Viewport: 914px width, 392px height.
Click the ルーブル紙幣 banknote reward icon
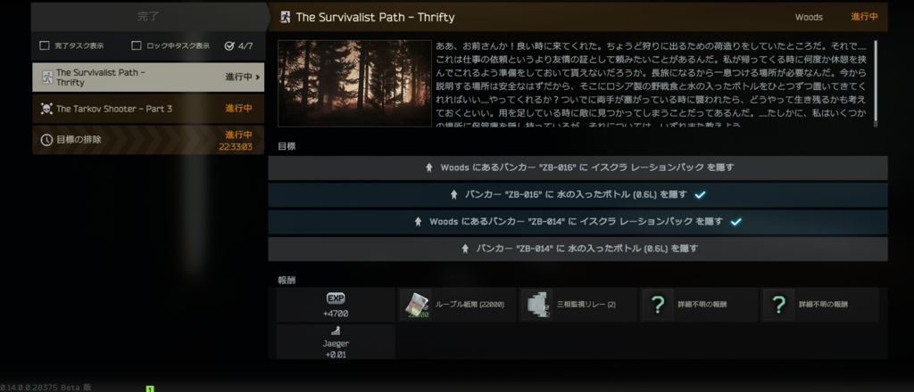click(416, 305)
